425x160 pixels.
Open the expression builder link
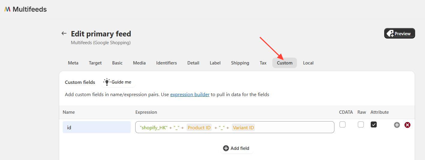coord(190,95)
